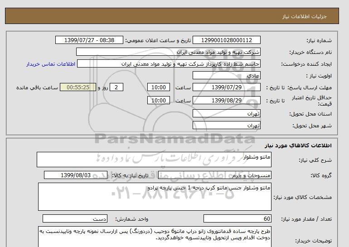Select the announcement date field 1399/07/27 - 08:38

(x=89, y=40)
